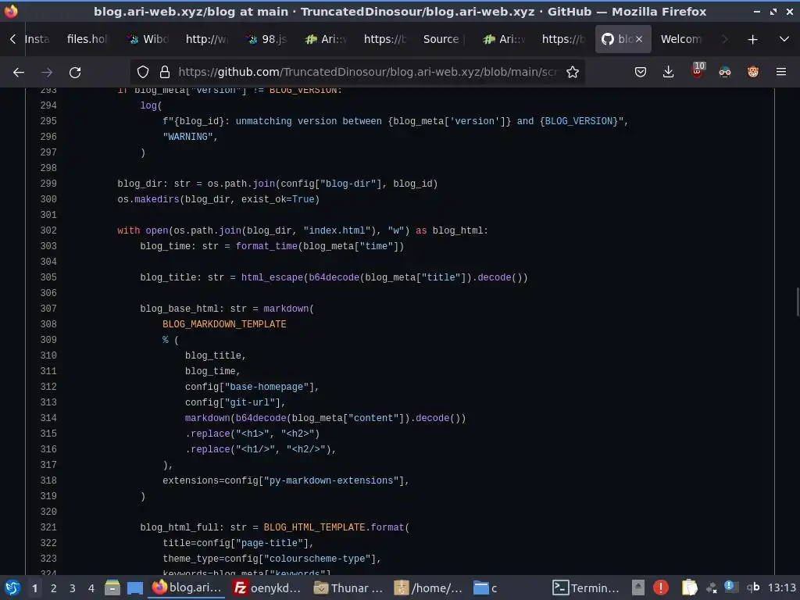
Task: Open the desktop start menu icon
Action: point(12,588)
